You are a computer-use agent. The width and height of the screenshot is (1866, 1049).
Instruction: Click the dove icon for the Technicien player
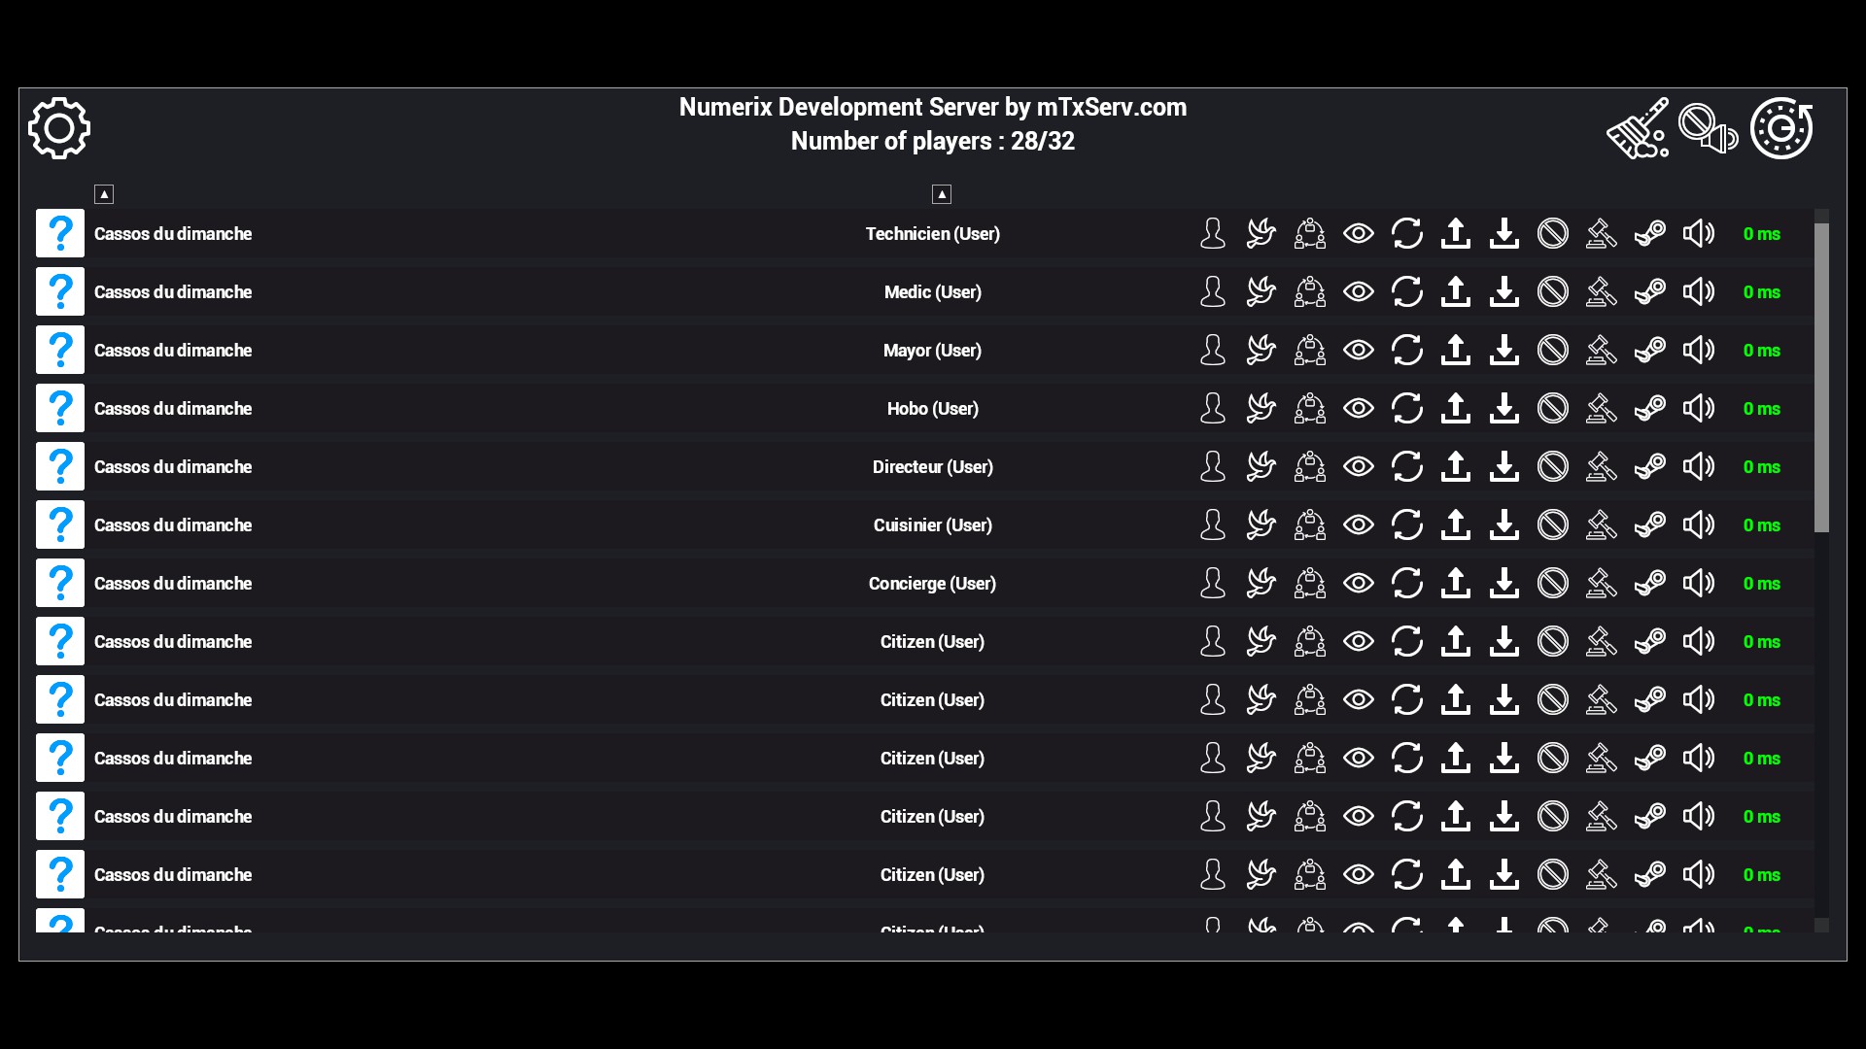pyautogui.click(x=1261, y=233)
